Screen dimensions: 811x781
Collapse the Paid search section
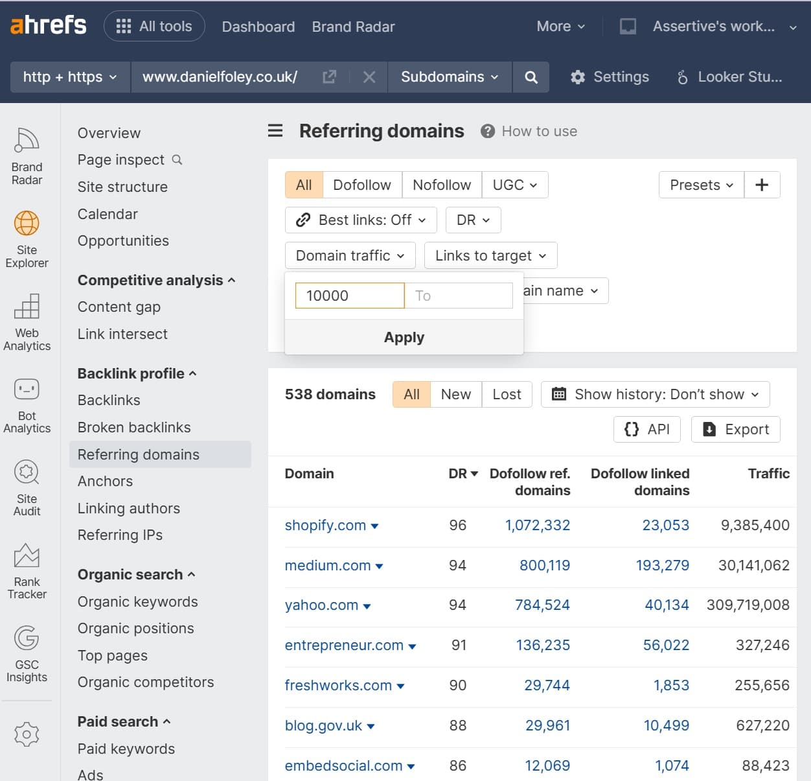pos(124,721)
